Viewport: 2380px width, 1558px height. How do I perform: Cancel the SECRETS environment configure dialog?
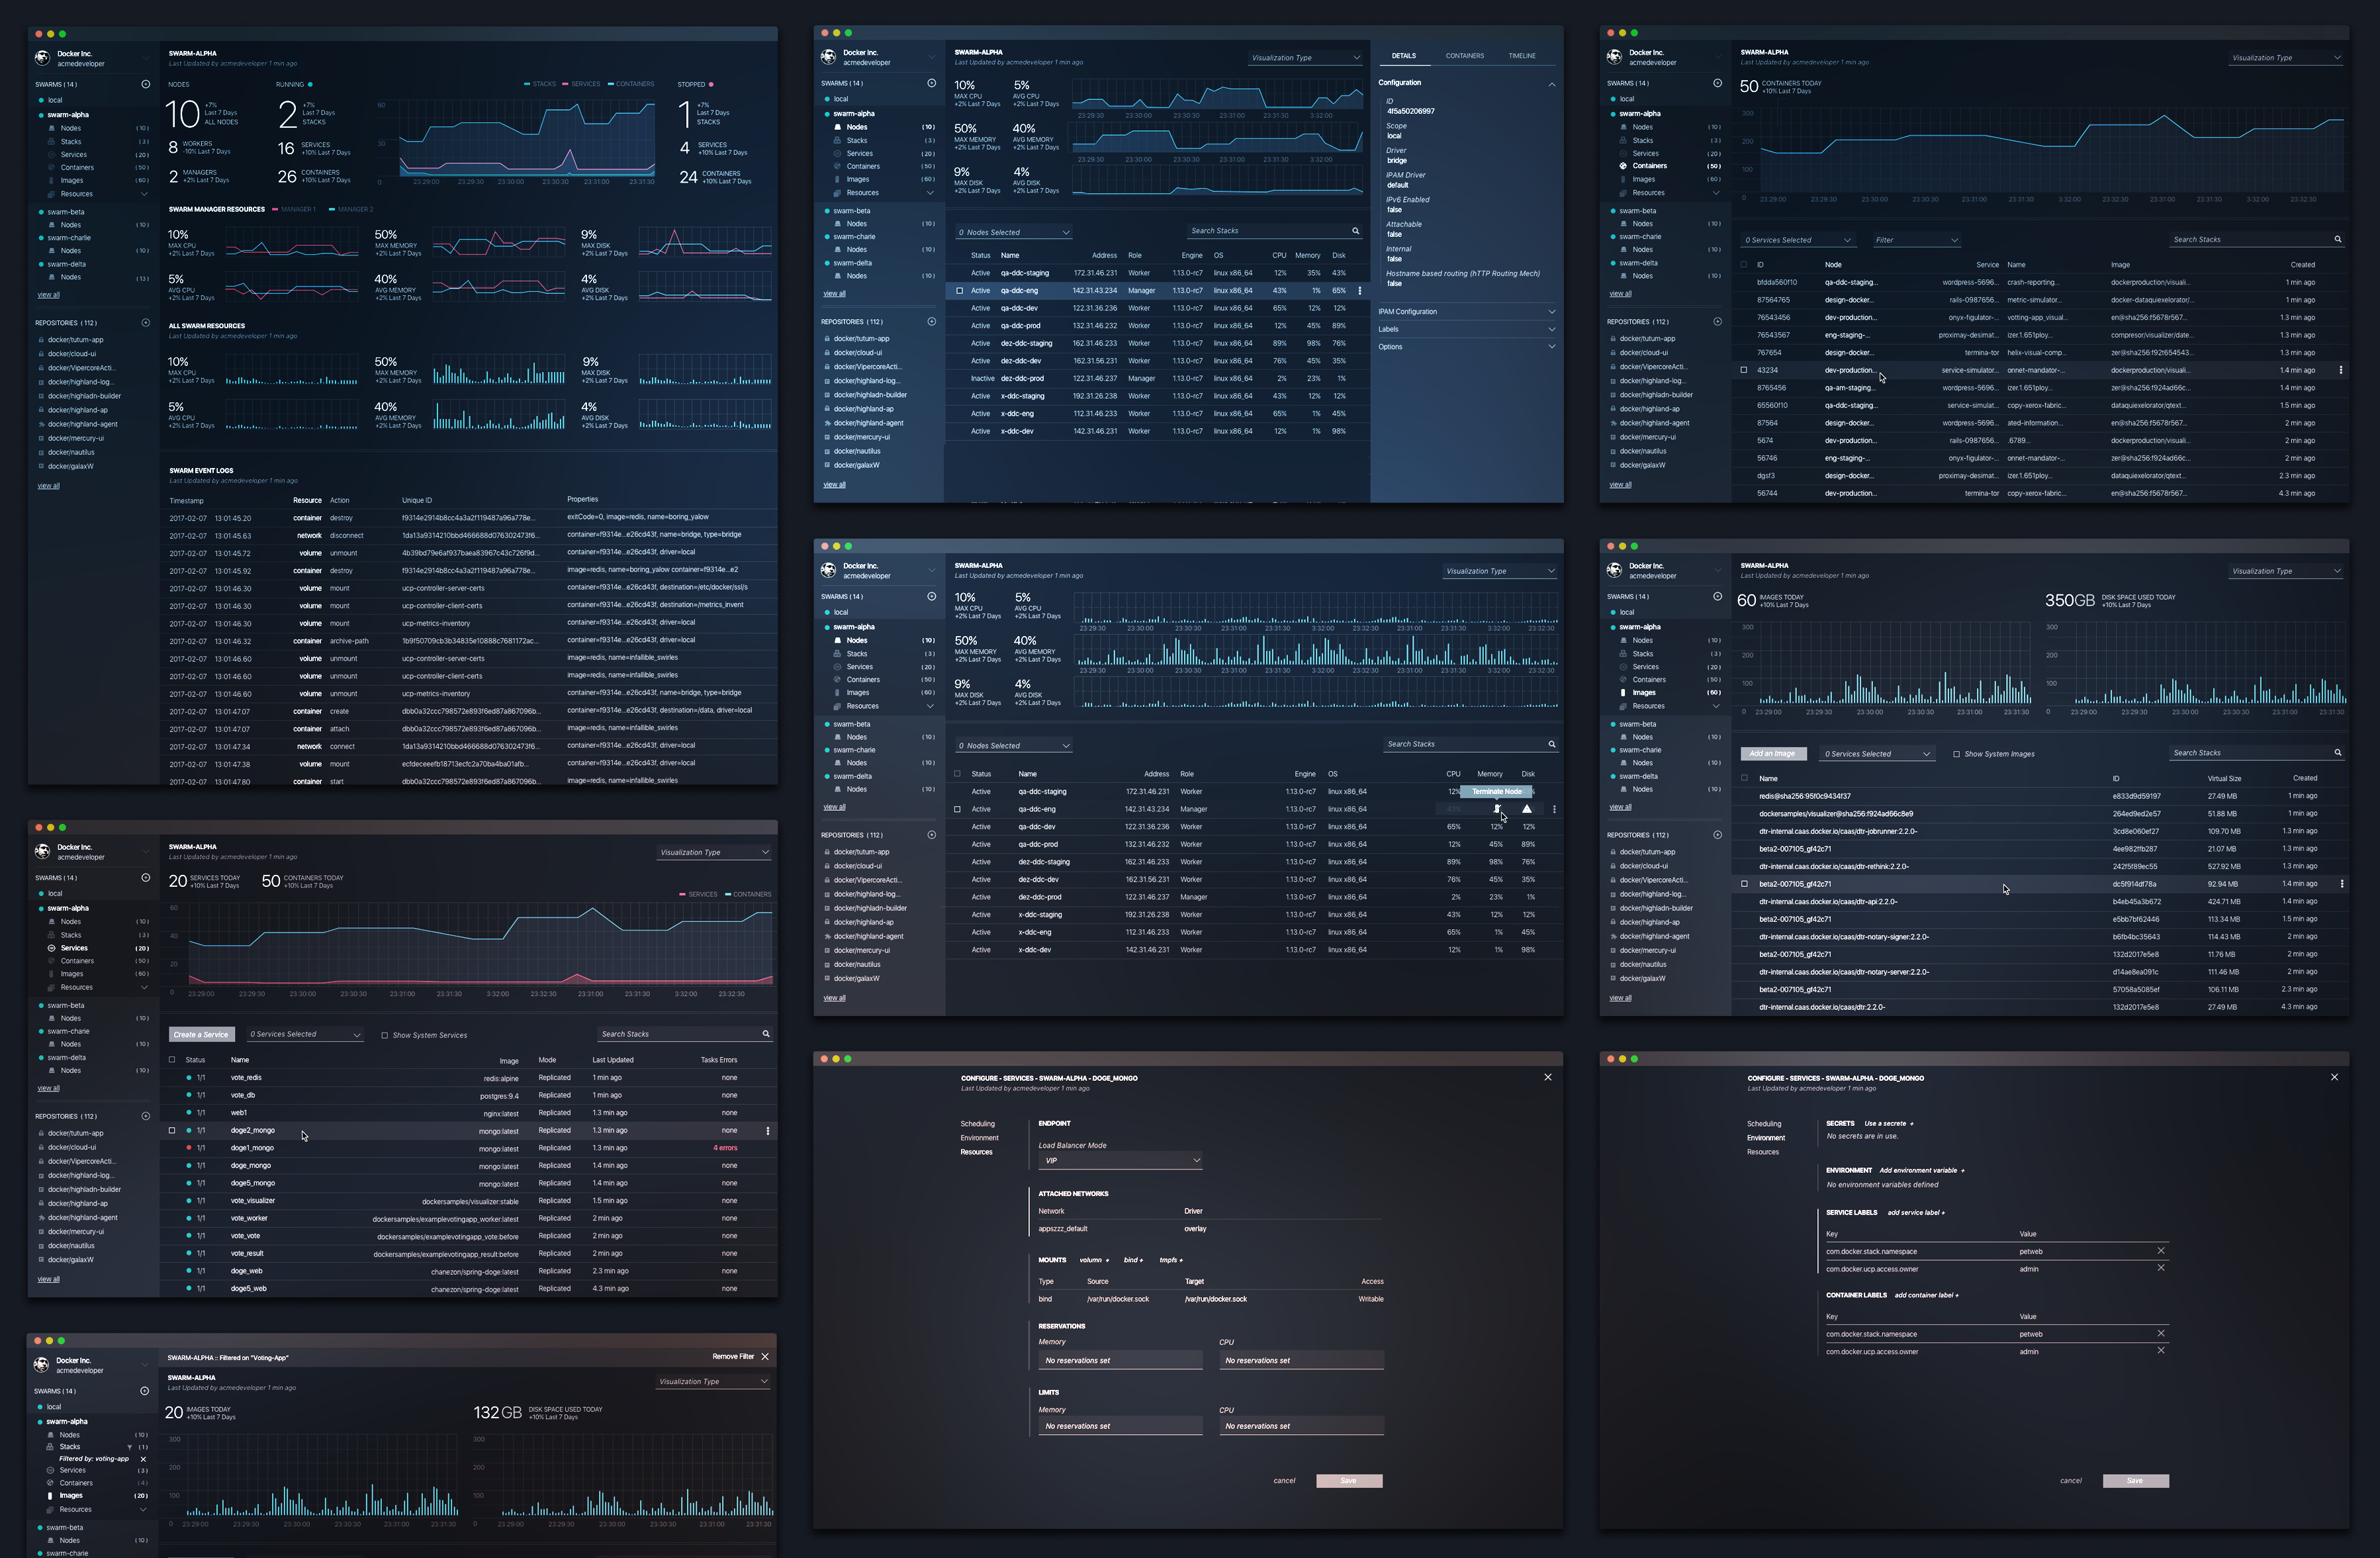(x=2071, y=1481)
